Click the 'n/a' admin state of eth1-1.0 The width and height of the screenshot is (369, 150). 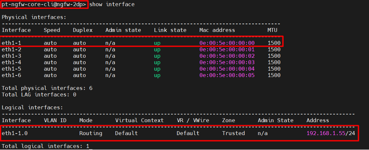click(x=263, y=133)
